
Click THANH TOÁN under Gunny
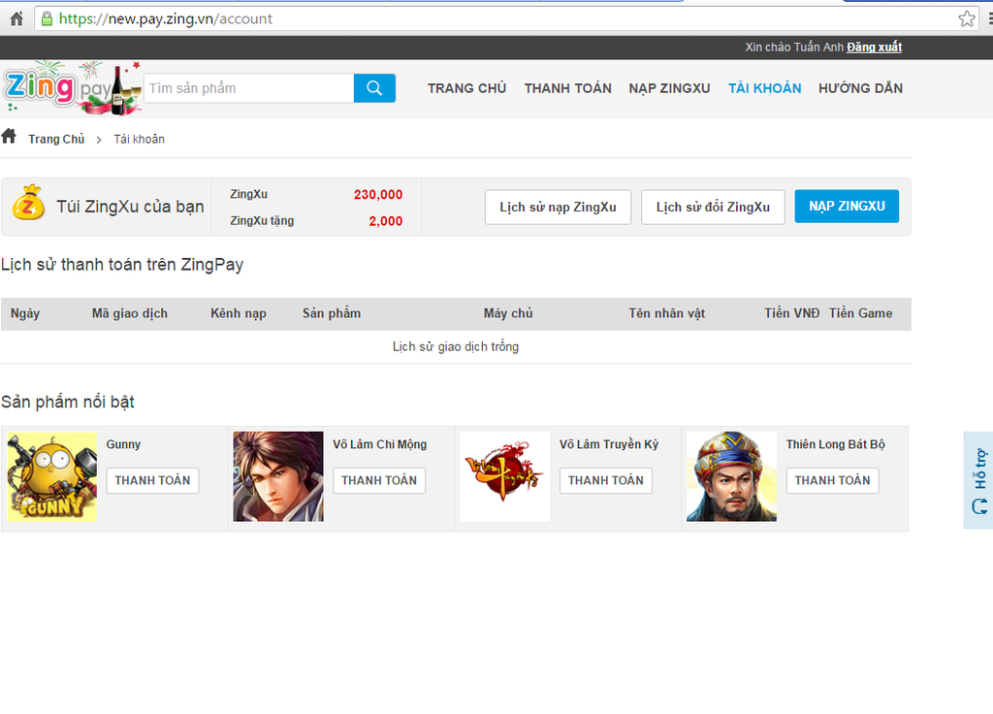[x=152, y=480]
